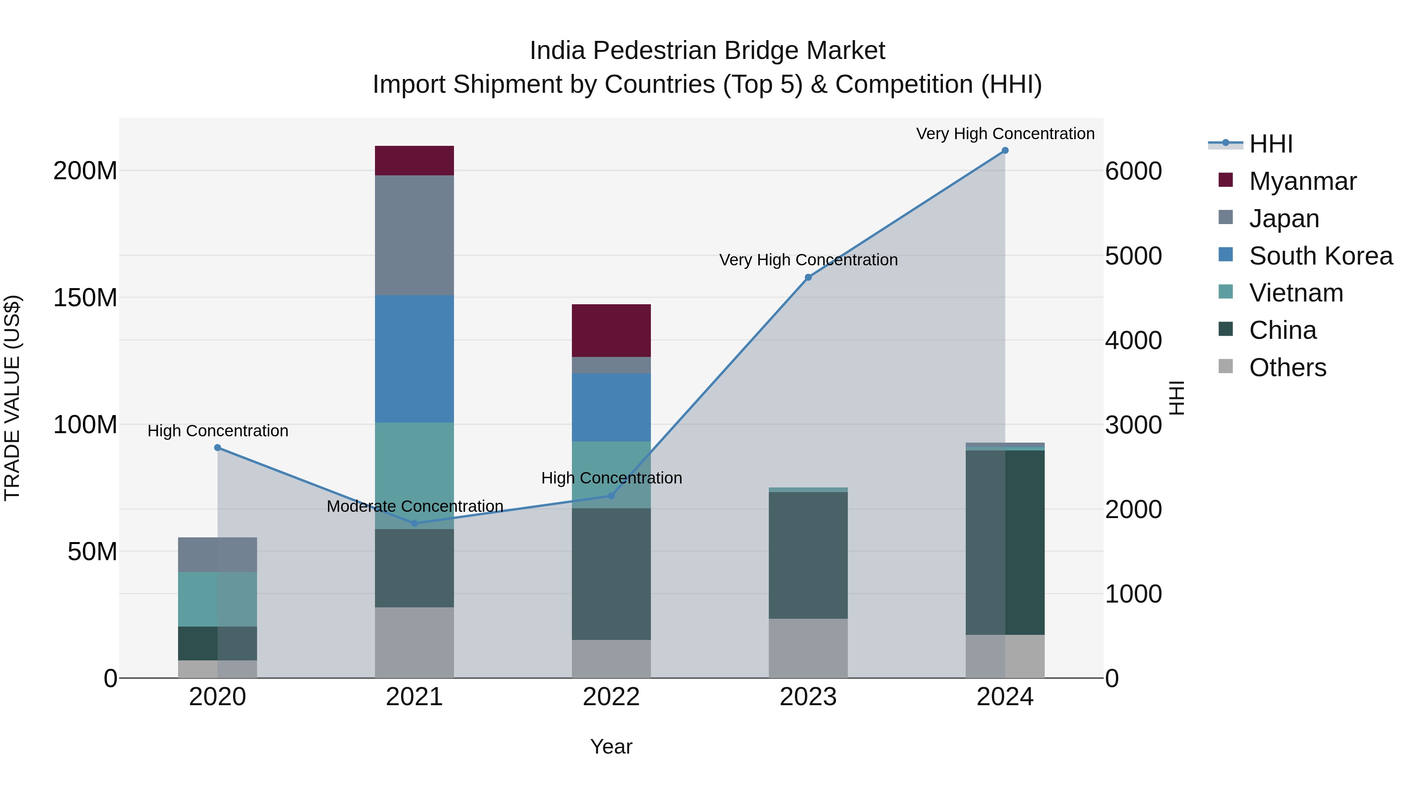The width and height of the screenshot is (1415, 796).
Task: Toggle Others series in legend
Action: coord(1272,367)
